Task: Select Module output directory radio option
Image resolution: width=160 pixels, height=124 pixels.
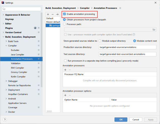Action: tap(100, 41)
